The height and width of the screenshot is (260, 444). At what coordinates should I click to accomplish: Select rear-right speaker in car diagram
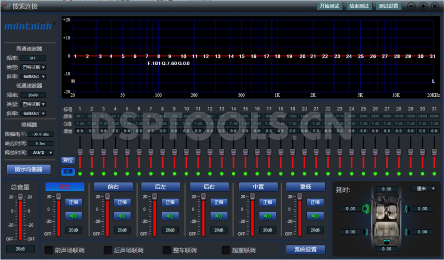pos(407,232)
